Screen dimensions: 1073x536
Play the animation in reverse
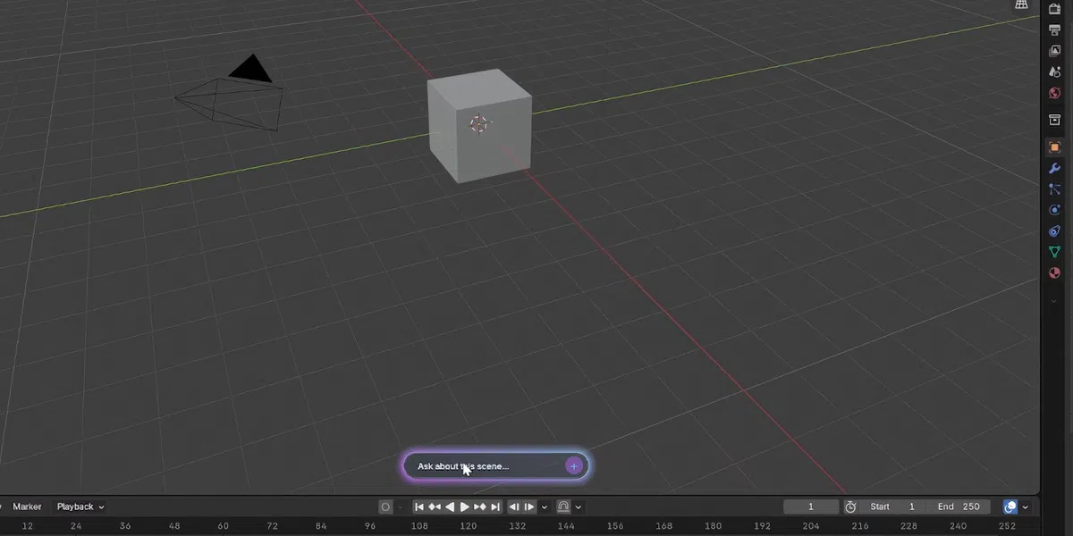coord(449,507)
